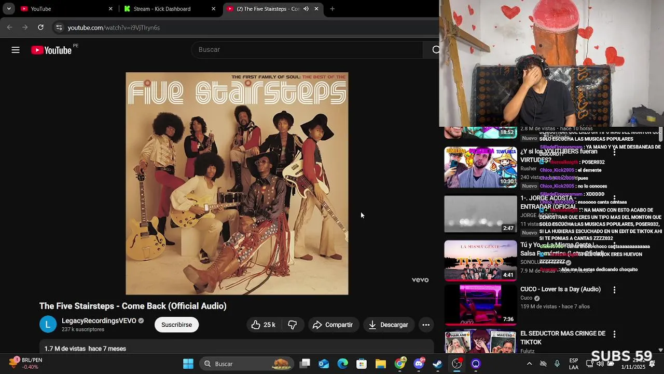
Task: Close The Five Stairsteps tab
Action: tap(316, 9)
